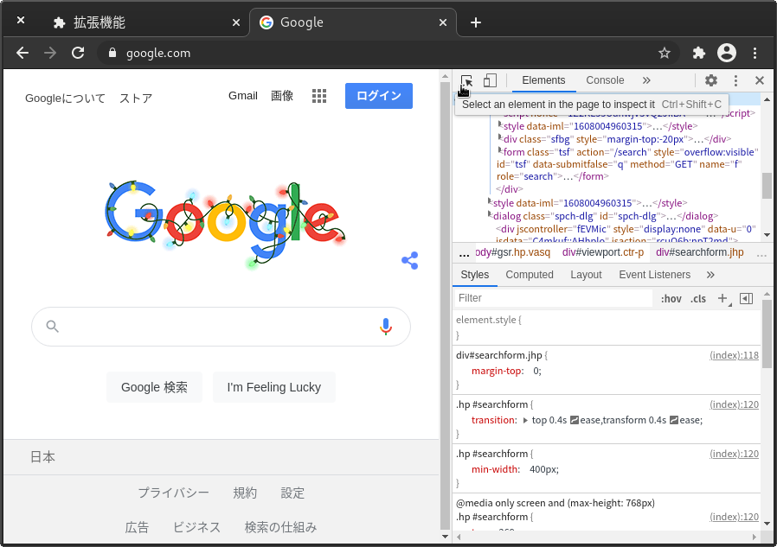
Task: Expand more Styles tabs via double-chevron
Action: tap(710, 275)
